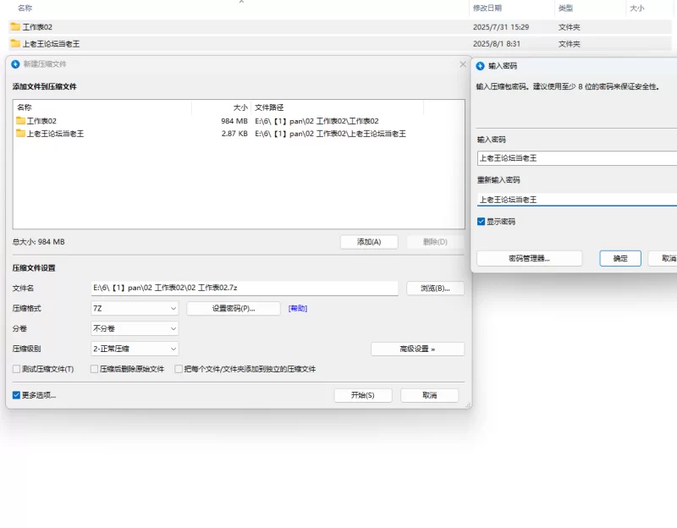The image size is (677, 528).
Task: Uncheck 更多选项... checkbox
Action: [16, 395]
